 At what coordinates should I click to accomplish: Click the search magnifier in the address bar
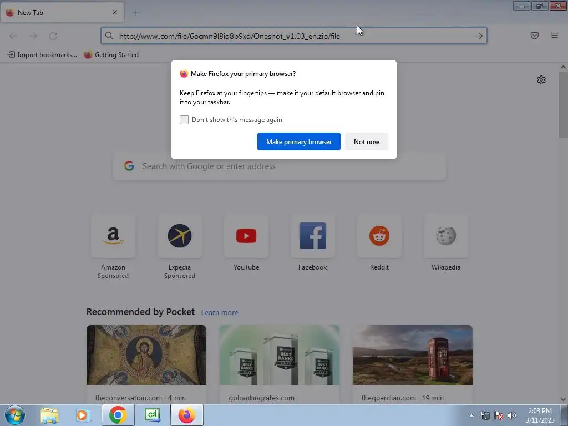(109, 35)
